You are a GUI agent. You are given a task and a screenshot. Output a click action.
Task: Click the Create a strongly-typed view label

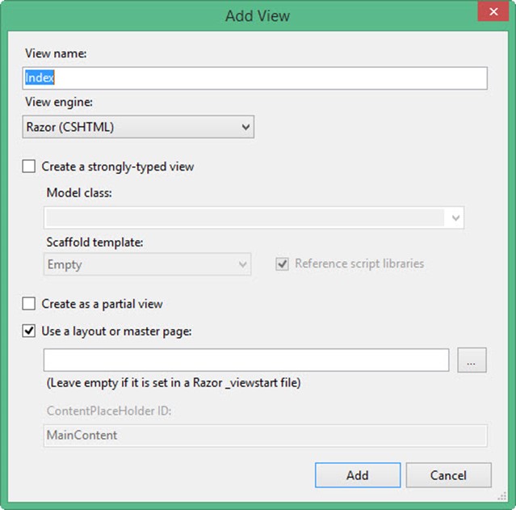point(117,166)
